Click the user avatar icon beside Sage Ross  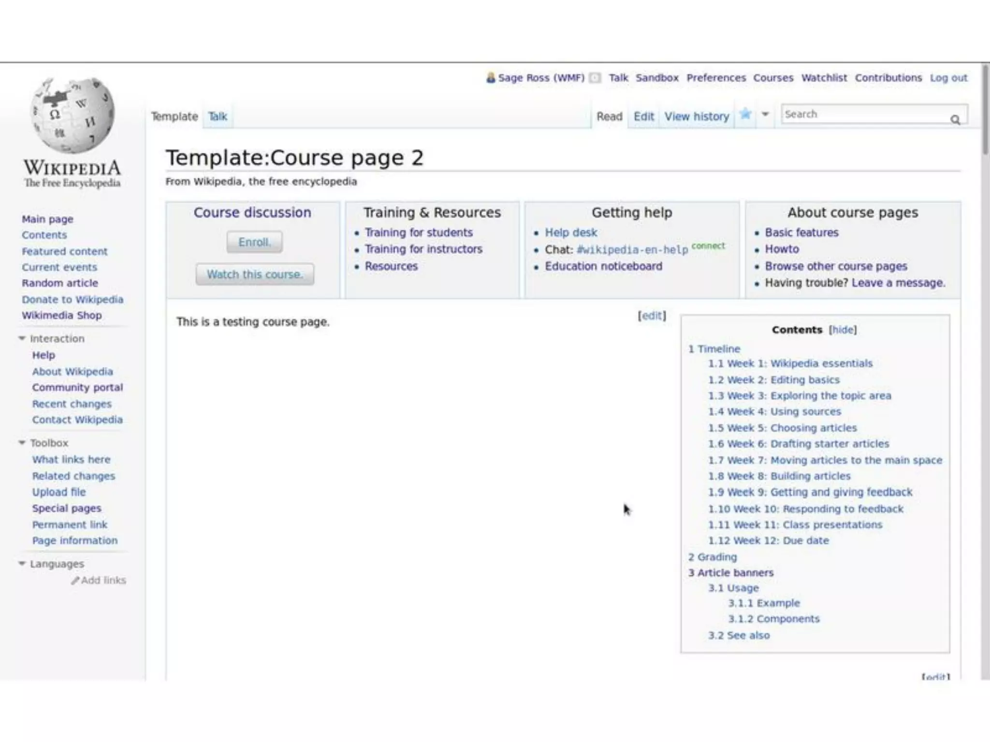[491, 78]
